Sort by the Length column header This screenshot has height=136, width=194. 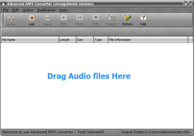(68, 40)
